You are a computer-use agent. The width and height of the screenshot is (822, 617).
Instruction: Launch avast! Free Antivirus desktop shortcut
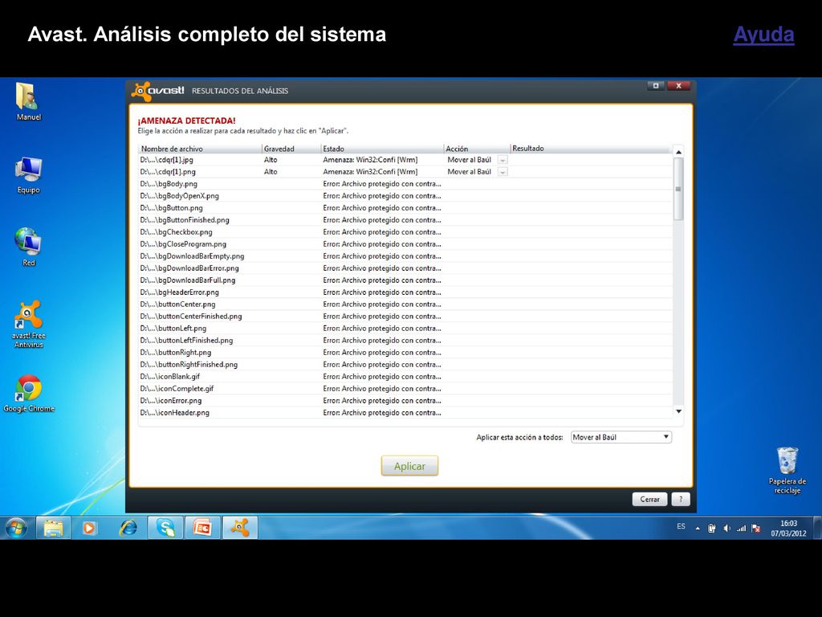point(28,324)
